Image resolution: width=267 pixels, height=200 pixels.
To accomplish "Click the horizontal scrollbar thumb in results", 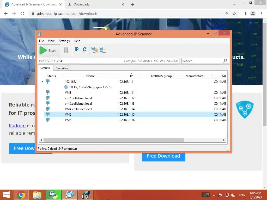I will 114,140.
